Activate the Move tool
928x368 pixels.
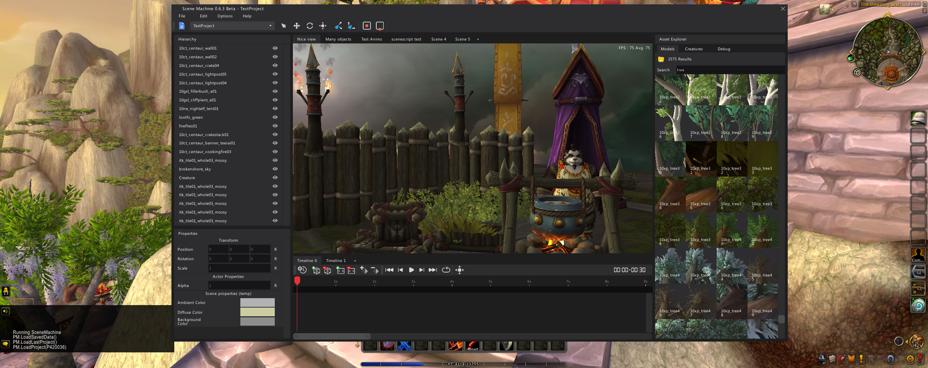[x=297, y=26]
